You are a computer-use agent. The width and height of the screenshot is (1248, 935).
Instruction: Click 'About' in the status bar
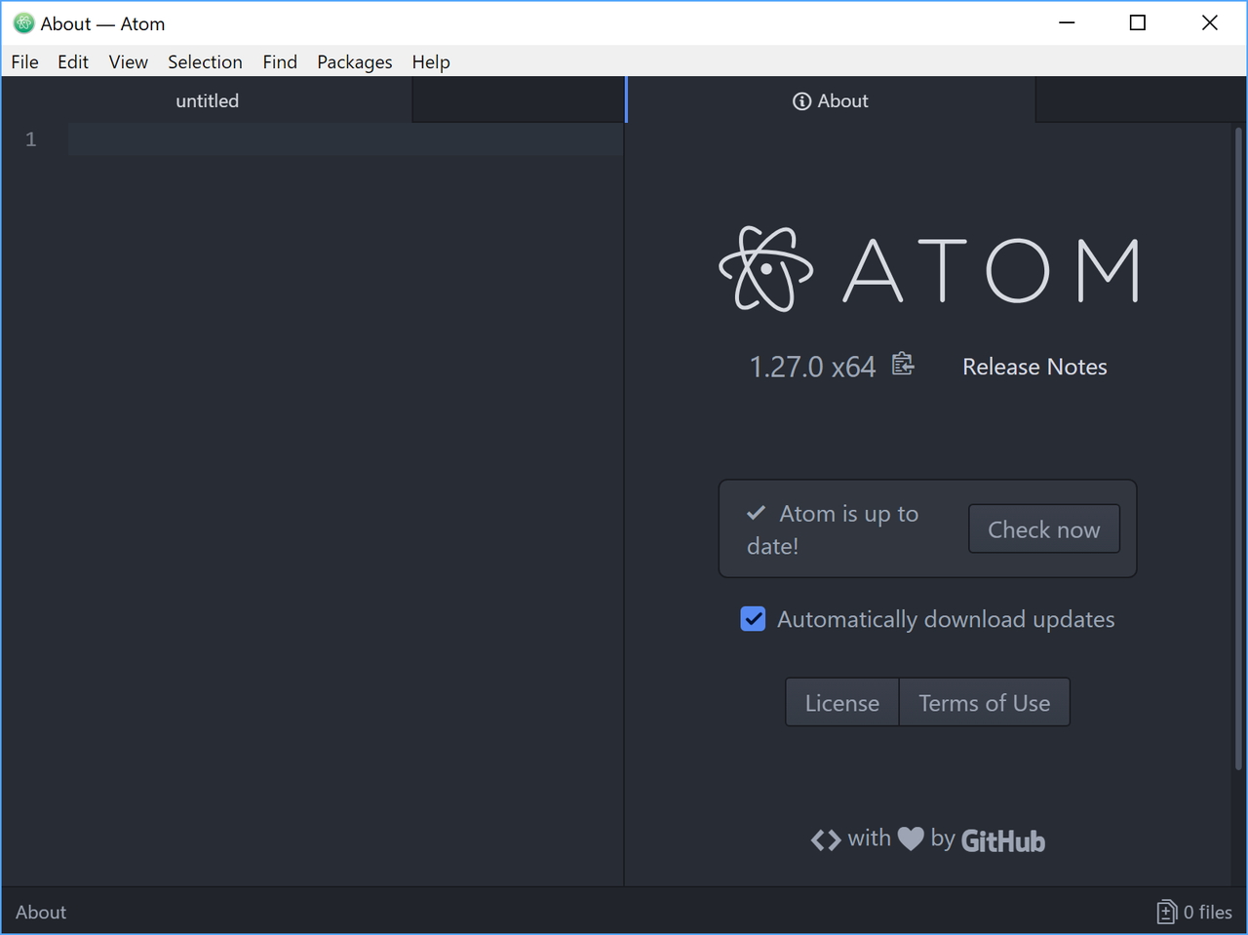click(40, 912)
